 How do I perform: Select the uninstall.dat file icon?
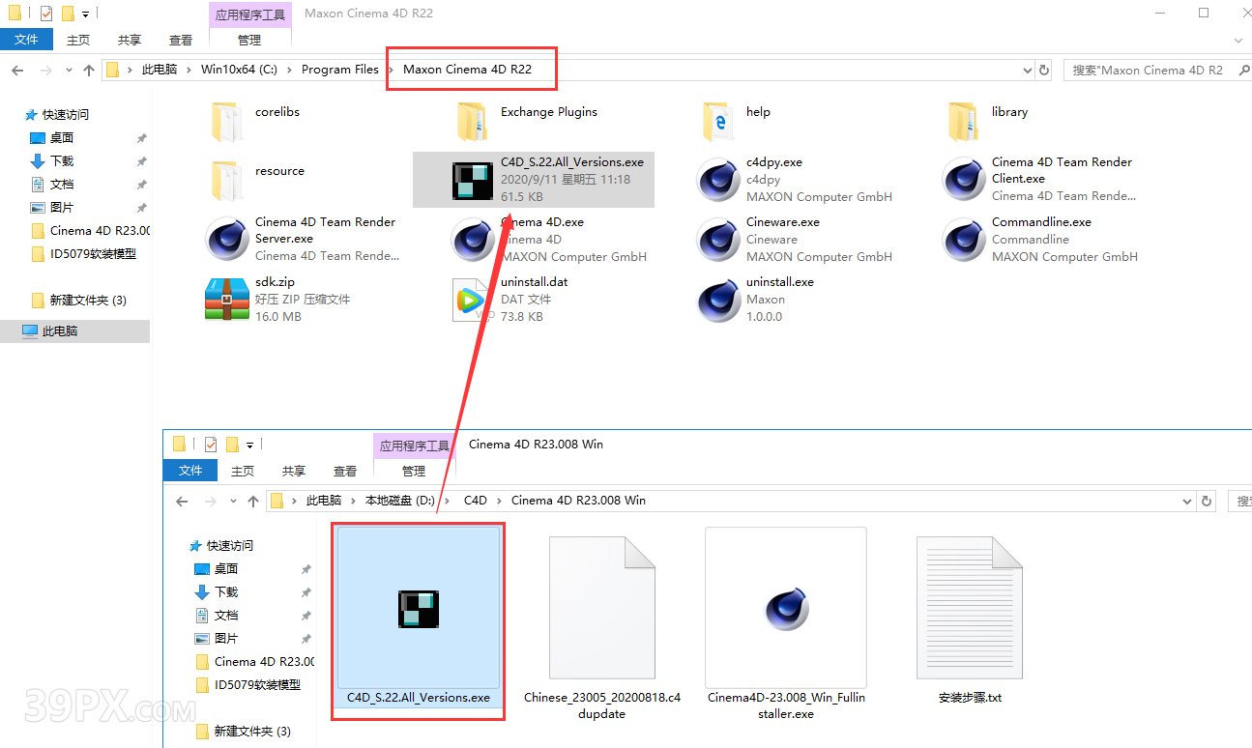pos(473,299)
